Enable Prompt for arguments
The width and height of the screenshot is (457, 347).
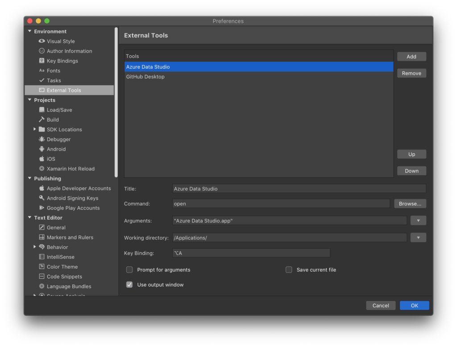pyautogui.click(x=129, y=269)
